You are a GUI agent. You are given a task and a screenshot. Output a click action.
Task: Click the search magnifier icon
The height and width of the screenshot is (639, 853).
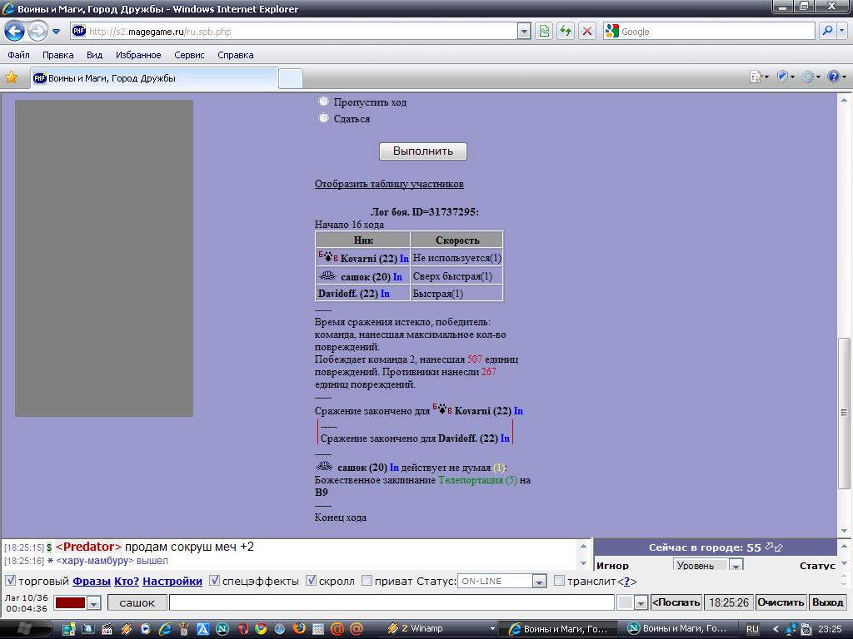click(x=827, y=32)
